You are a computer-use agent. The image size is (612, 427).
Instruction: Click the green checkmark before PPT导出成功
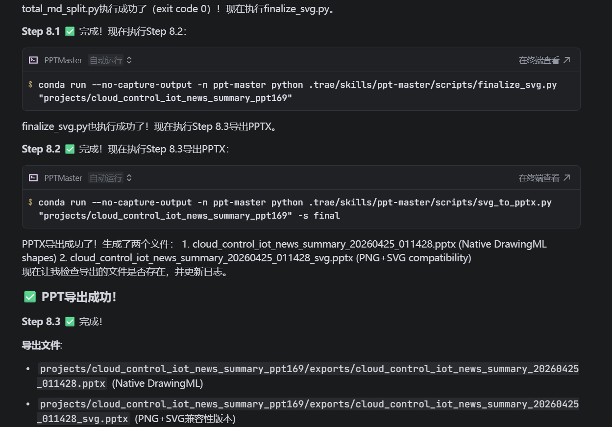[x=30, y=297]
